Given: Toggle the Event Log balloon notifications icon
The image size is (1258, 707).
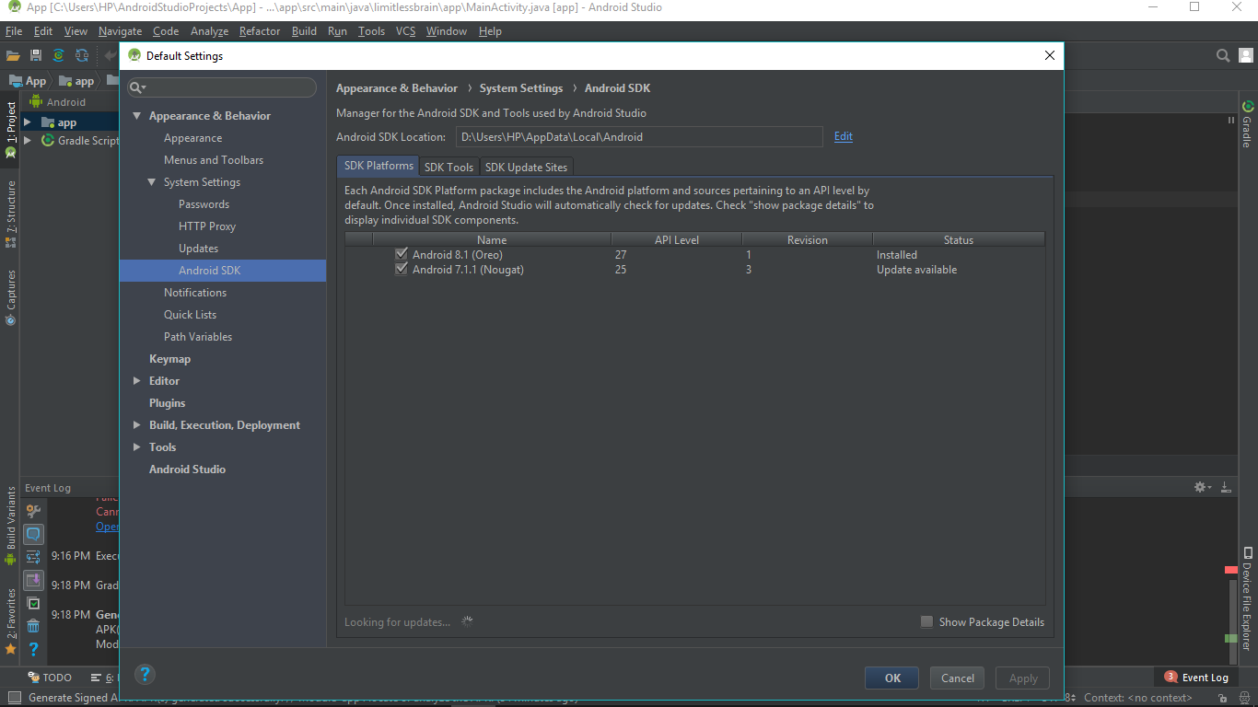Looking at the screenshot, I should pos(33,534).
